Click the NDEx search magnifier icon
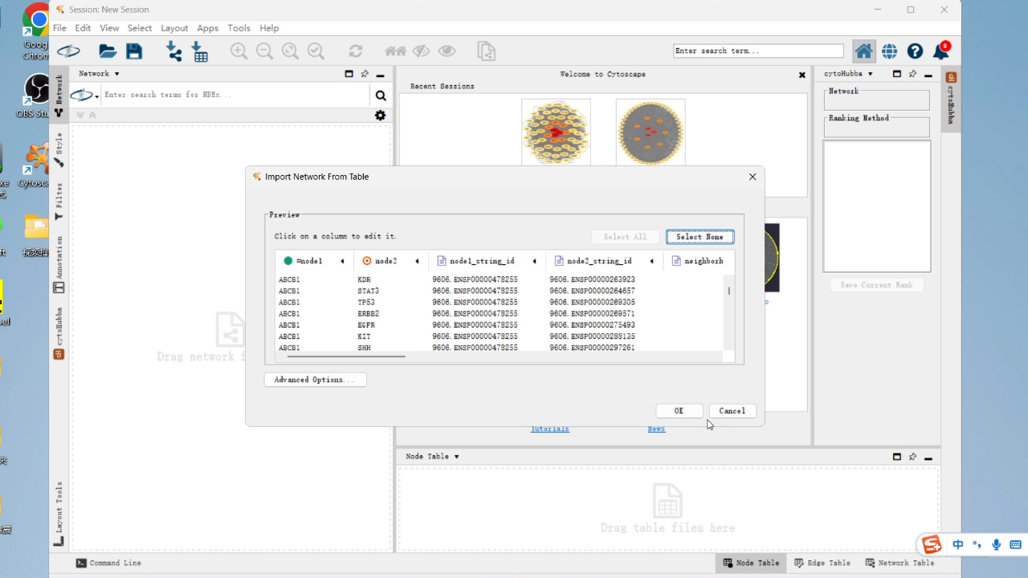 [381, 96]
